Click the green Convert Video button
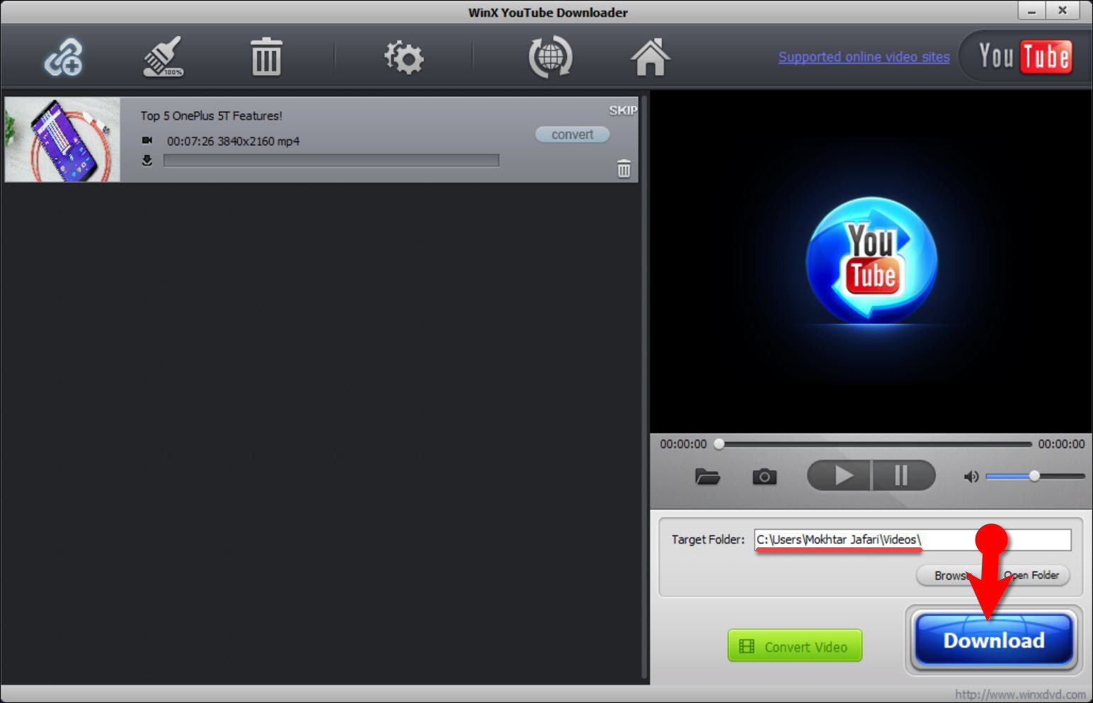Image resolution: width=1093 pixels, height=703 pixels. point(794,646)
